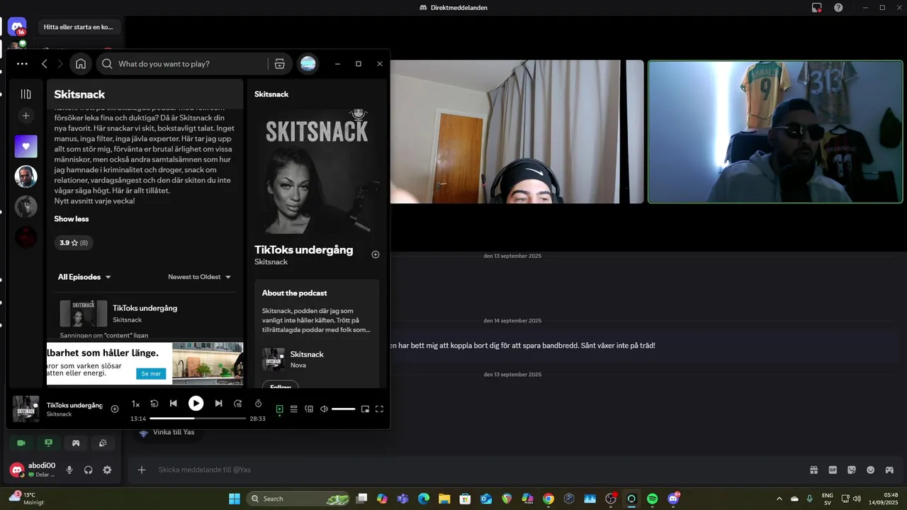Click the Windows taskbar Search box
The height and width of the screenshot is (510, 907).
click(x=300, y=499)
